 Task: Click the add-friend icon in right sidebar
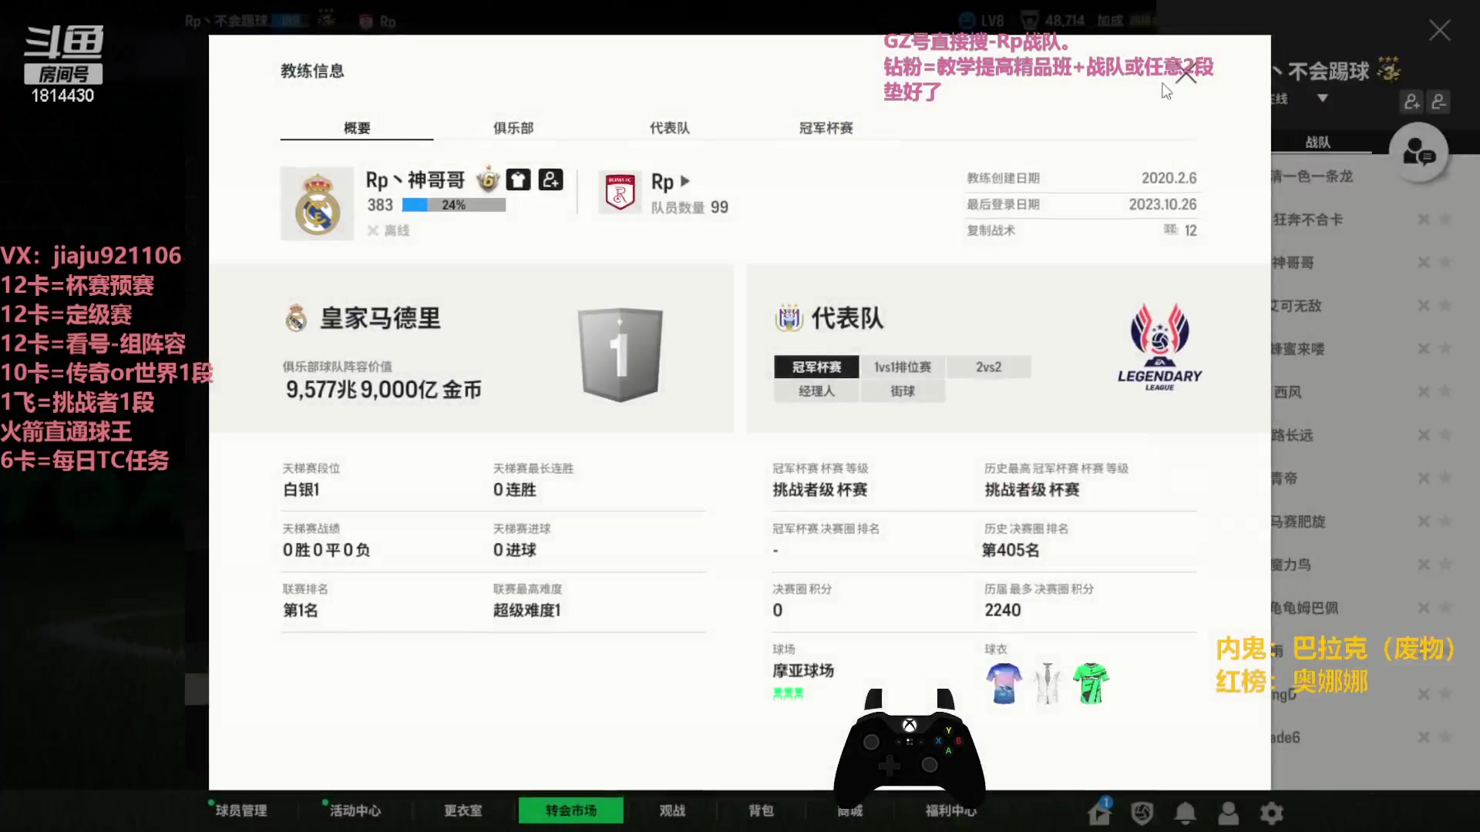tap(1411, 102)
